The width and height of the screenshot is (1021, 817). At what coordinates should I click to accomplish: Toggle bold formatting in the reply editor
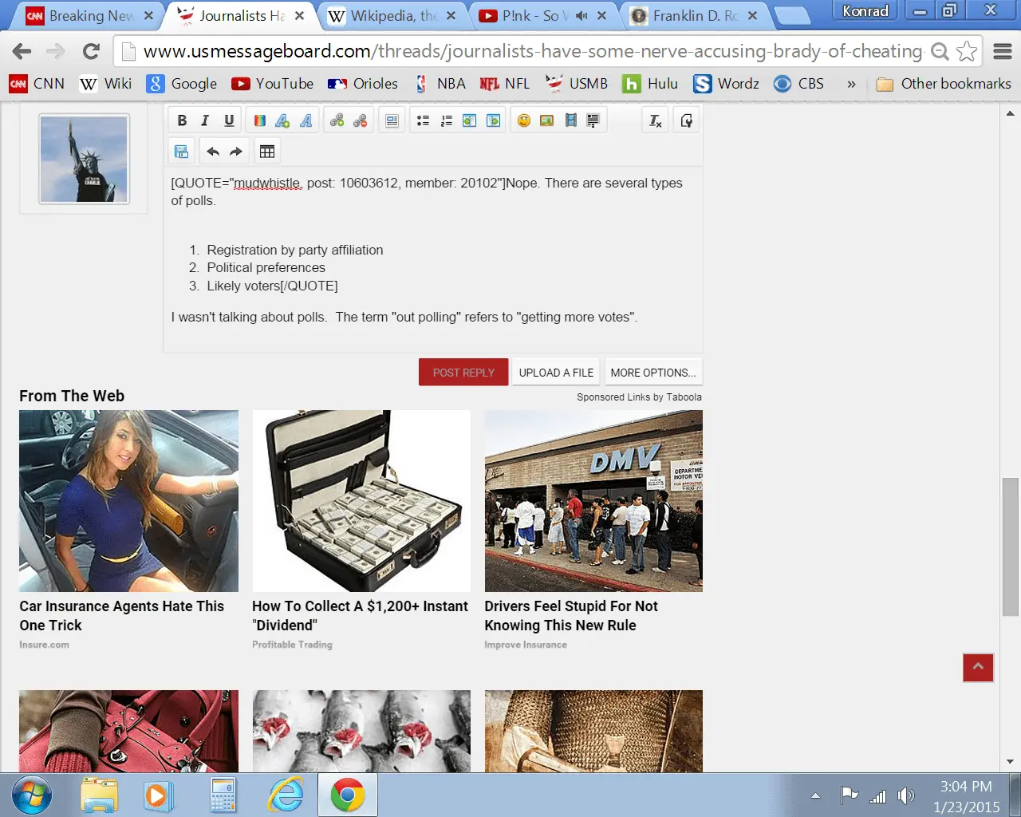coord(182,120)
